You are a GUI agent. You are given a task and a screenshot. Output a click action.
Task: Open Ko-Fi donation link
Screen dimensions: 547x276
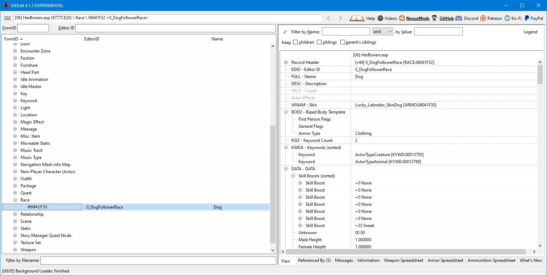coord(513,18)
